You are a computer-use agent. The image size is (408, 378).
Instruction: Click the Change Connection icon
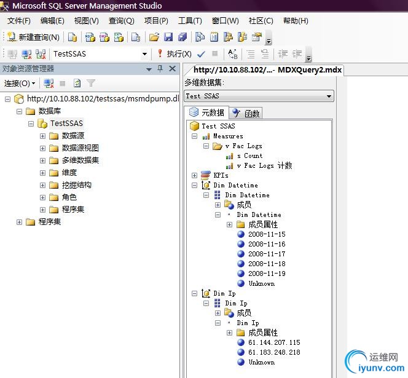tap(41, 54)
